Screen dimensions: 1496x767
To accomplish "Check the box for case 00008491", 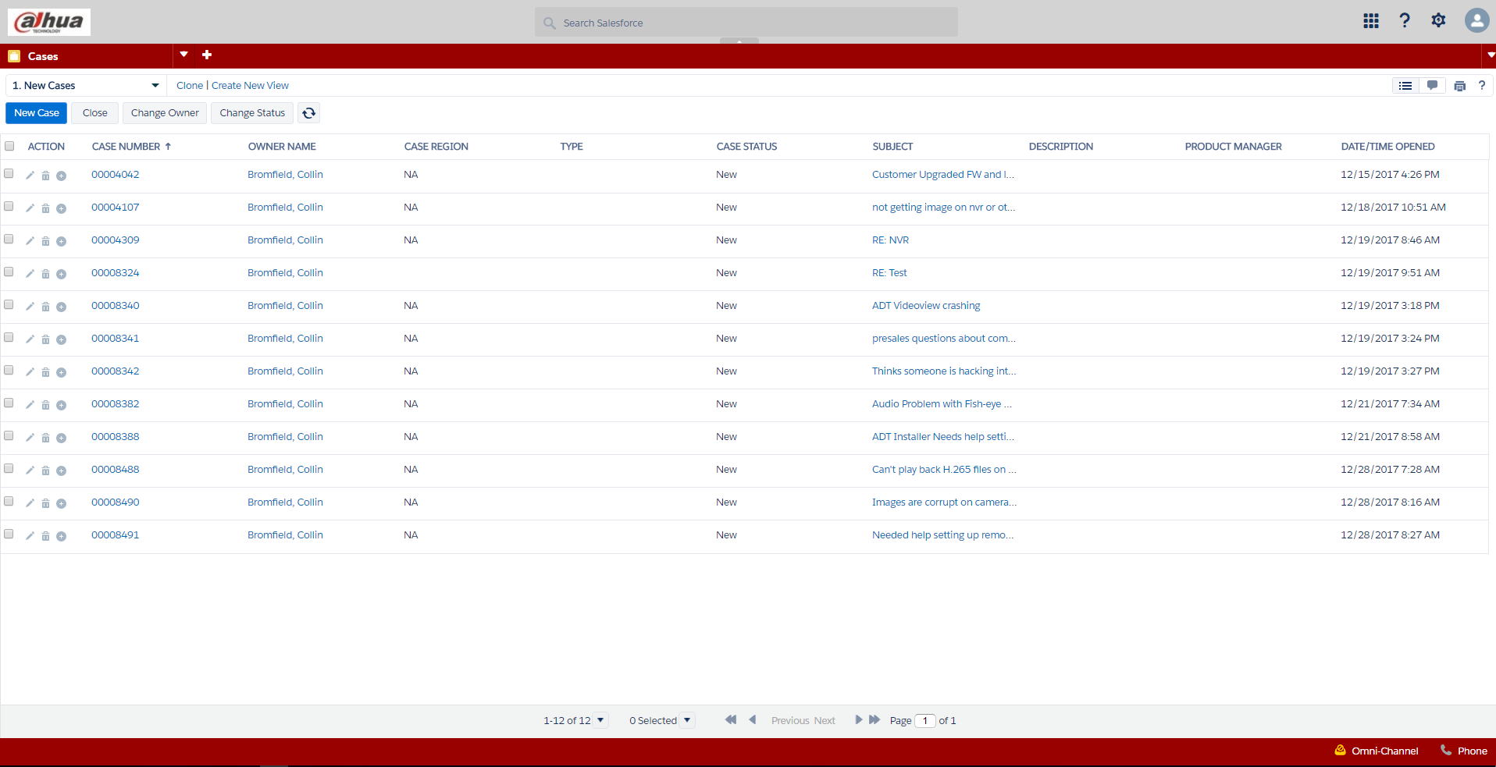I will pos(9,534).
